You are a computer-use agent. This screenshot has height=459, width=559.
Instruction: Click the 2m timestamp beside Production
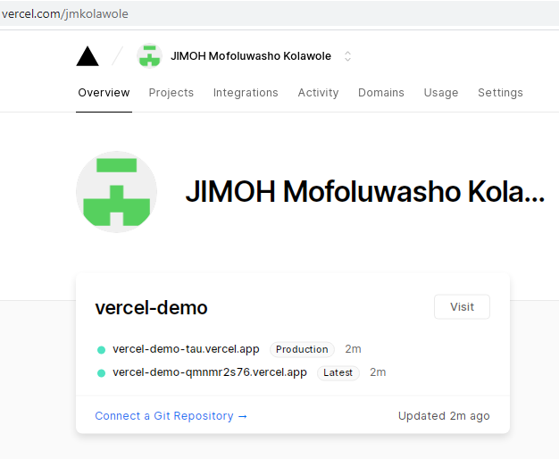tap(353, 349)
